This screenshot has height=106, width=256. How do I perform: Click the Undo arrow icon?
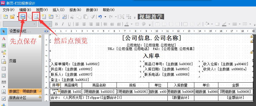click(100, 16)
